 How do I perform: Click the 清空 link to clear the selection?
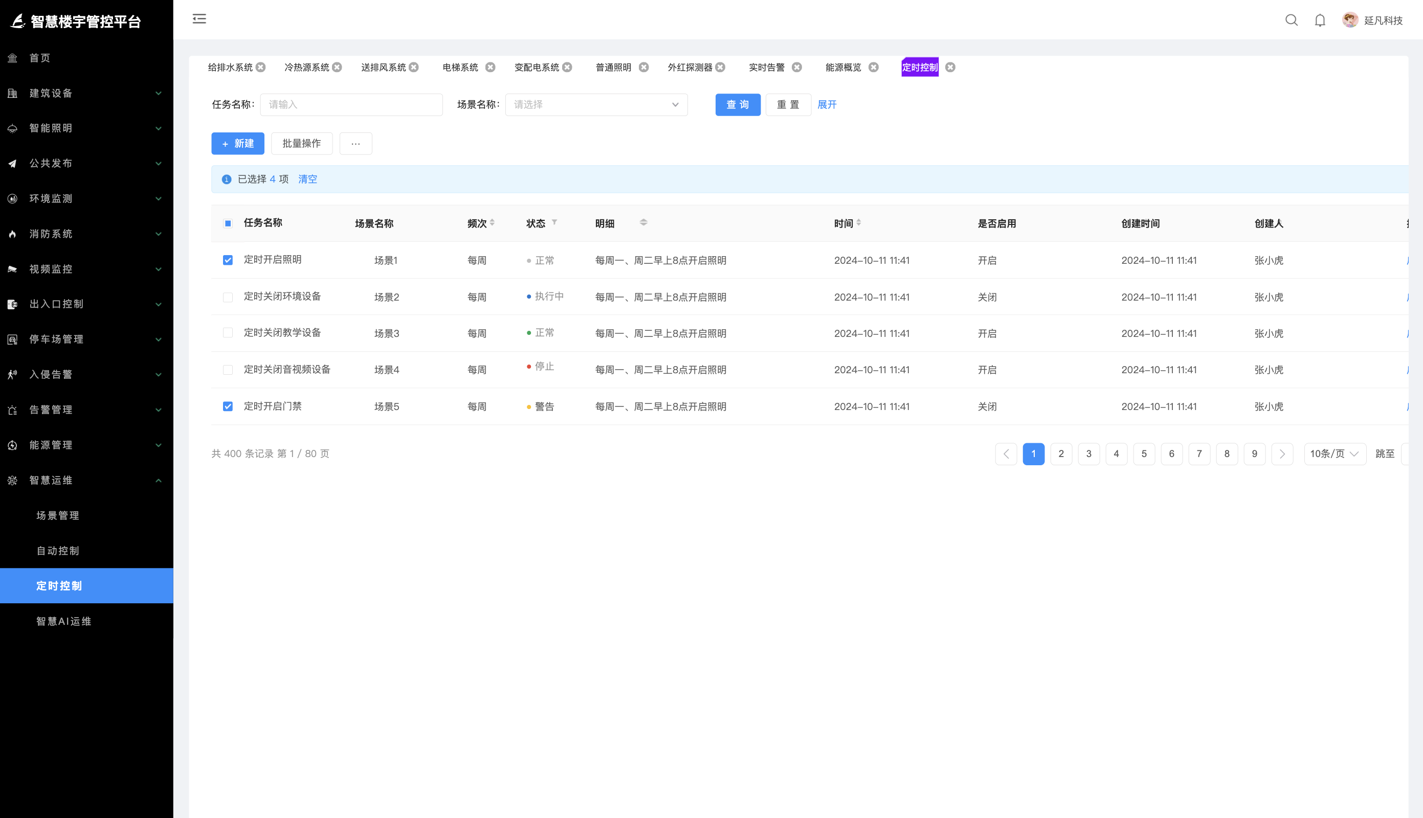pyautogui.click(x=307, y=179)
